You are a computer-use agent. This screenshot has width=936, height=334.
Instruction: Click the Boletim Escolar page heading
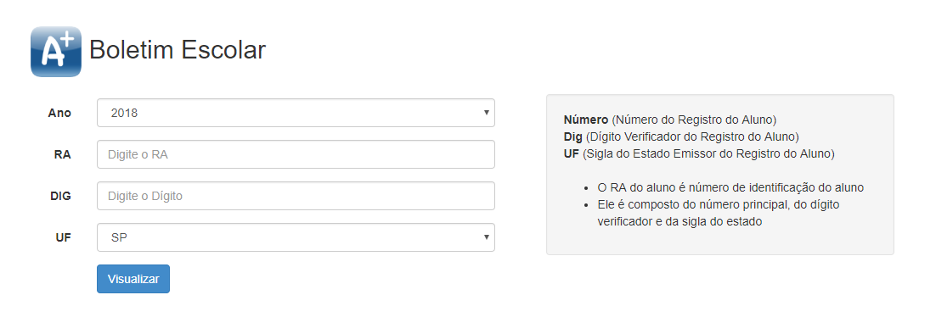tap(178, 50)
